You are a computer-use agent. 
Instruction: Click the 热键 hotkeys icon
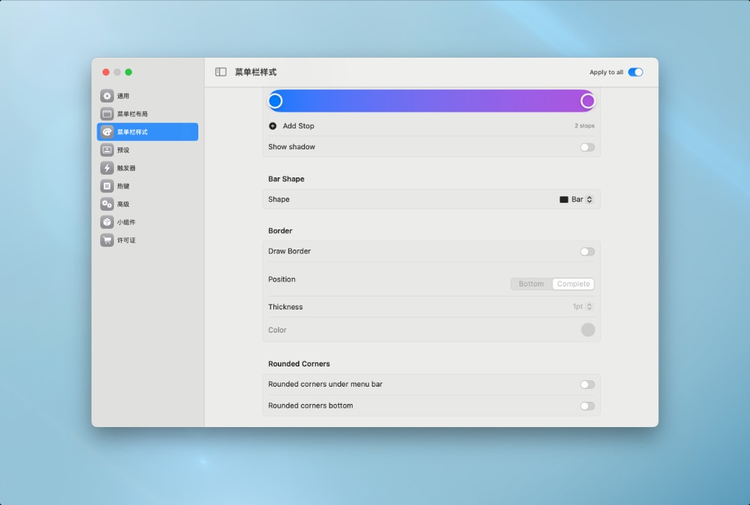[x=107, y=185]
